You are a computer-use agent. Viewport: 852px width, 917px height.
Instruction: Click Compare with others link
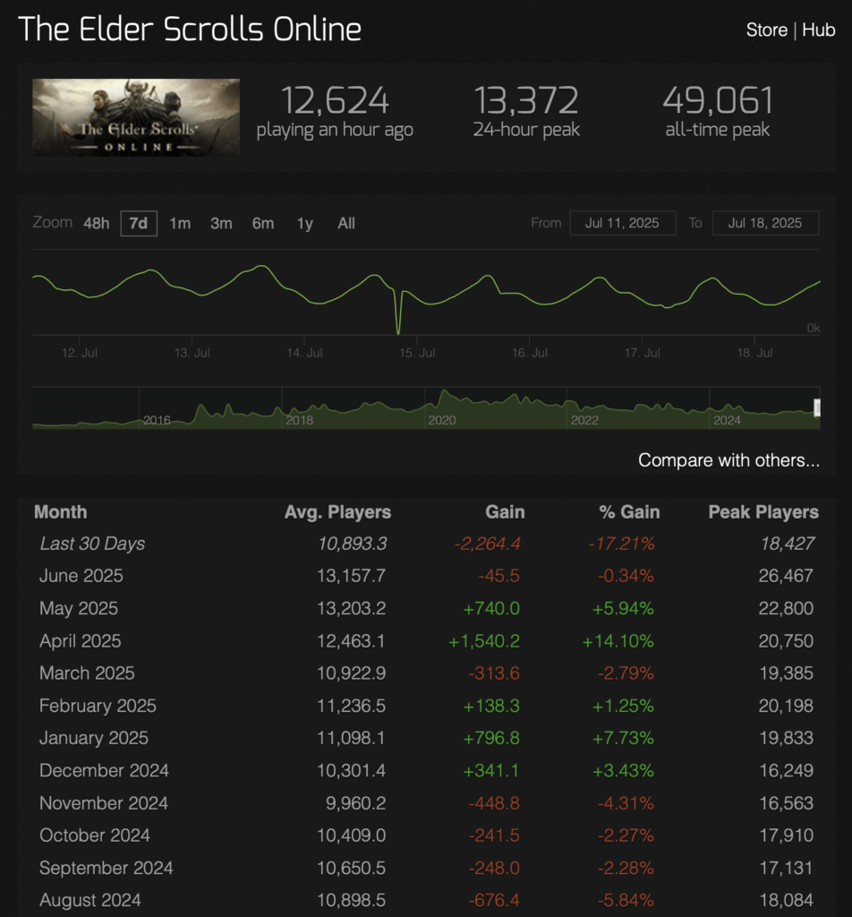click(728, 460)
